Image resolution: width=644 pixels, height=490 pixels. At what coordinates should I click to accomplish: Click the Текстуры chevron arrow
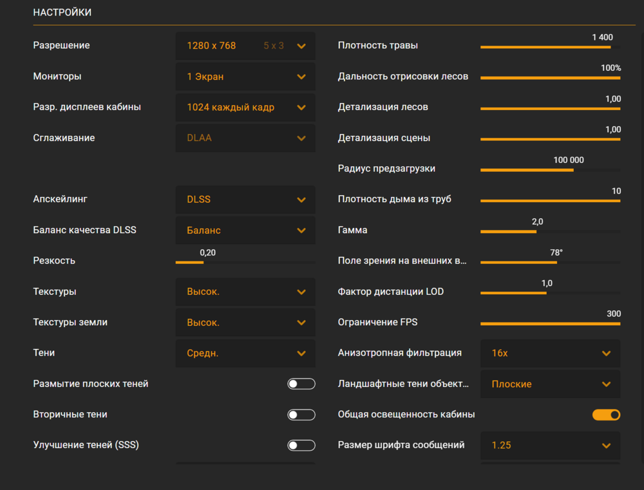pos(301,292)
